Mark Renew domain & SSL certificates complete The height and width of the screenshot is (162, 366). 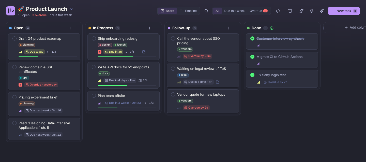pyautogui.click(x=14, y=67)
